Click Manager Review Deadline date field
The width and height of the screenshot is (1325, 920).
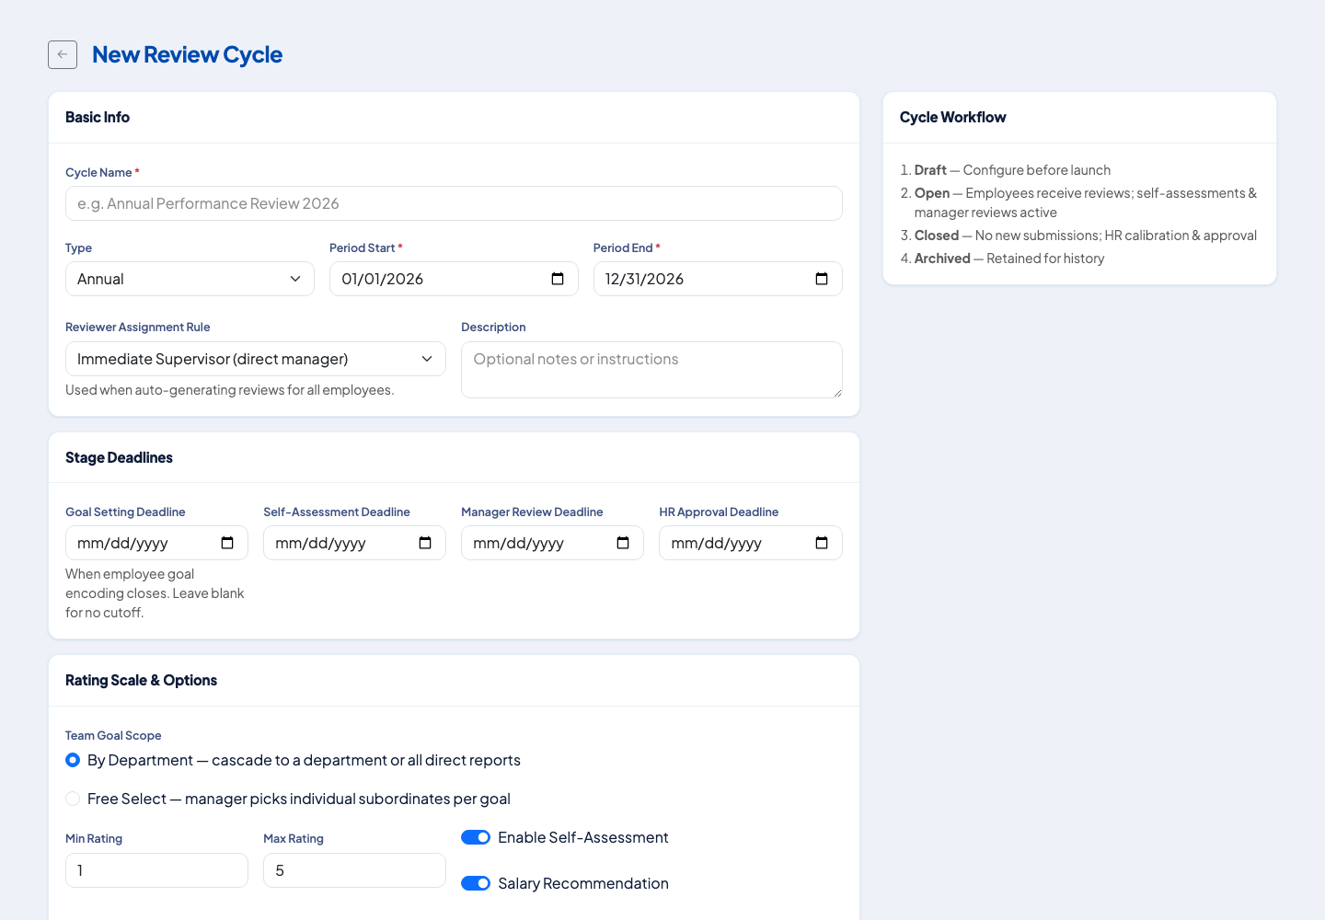tap(552, 543)
